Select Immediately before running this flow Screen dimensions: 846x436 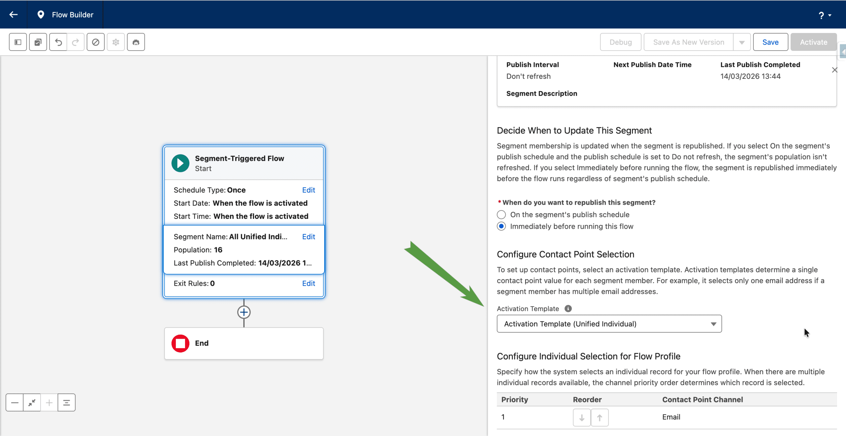pos(501,226)
